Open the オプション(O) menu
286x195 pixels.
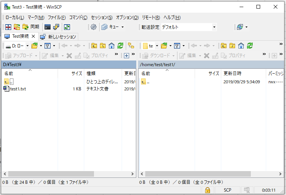pyautogui.click(x=127, y=18)
